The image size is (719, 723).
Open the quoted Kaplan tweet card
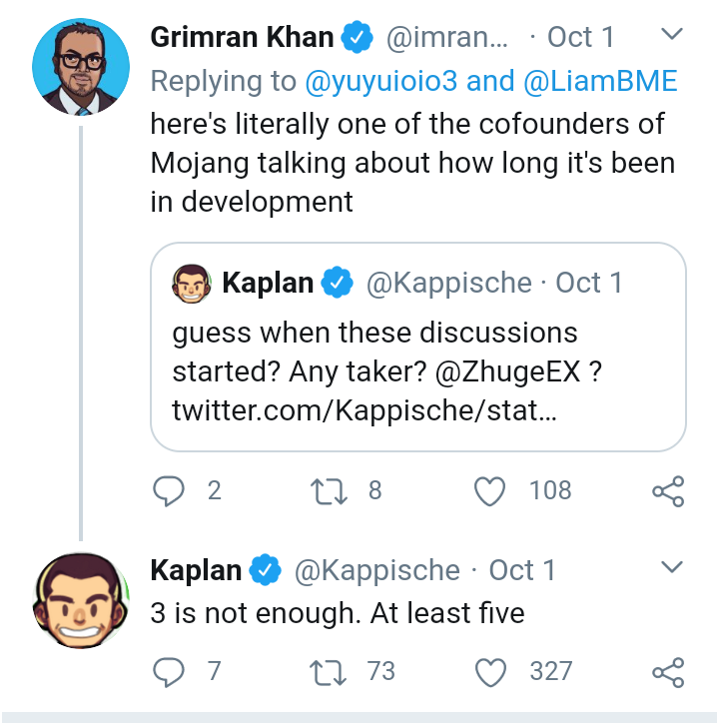click(x=418, y=347)
